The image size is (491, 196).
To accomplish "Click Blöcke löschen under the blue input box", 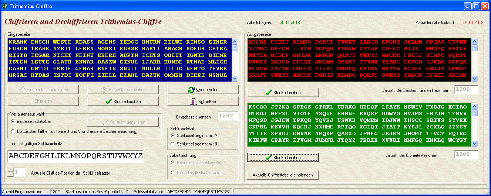I will coord(123,102).
